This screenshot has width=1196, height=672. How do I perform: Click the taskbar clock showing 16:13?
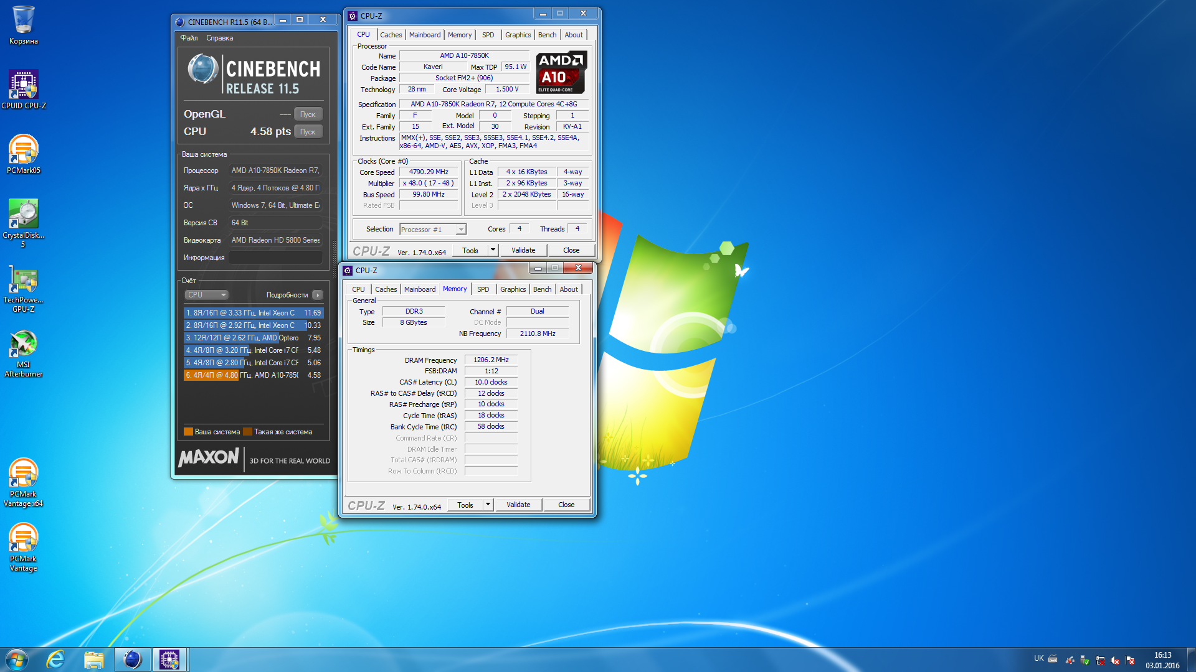tap(1162, 660)
